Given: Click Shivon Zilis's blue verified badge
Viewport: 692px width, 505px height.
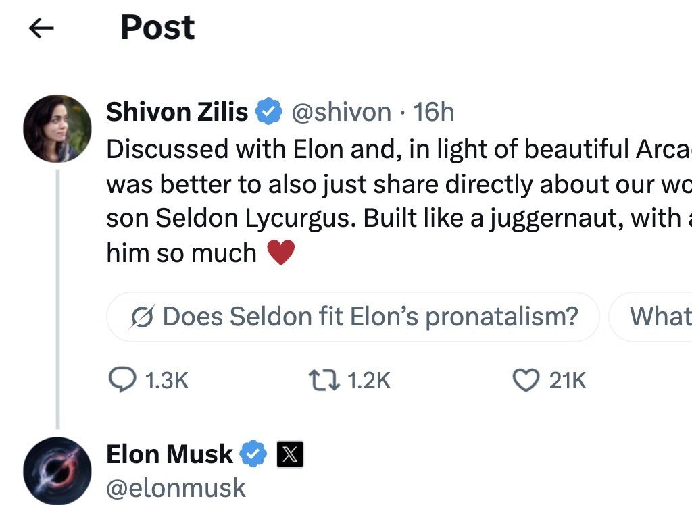Looking at the screenshot, I should [269, 112].
